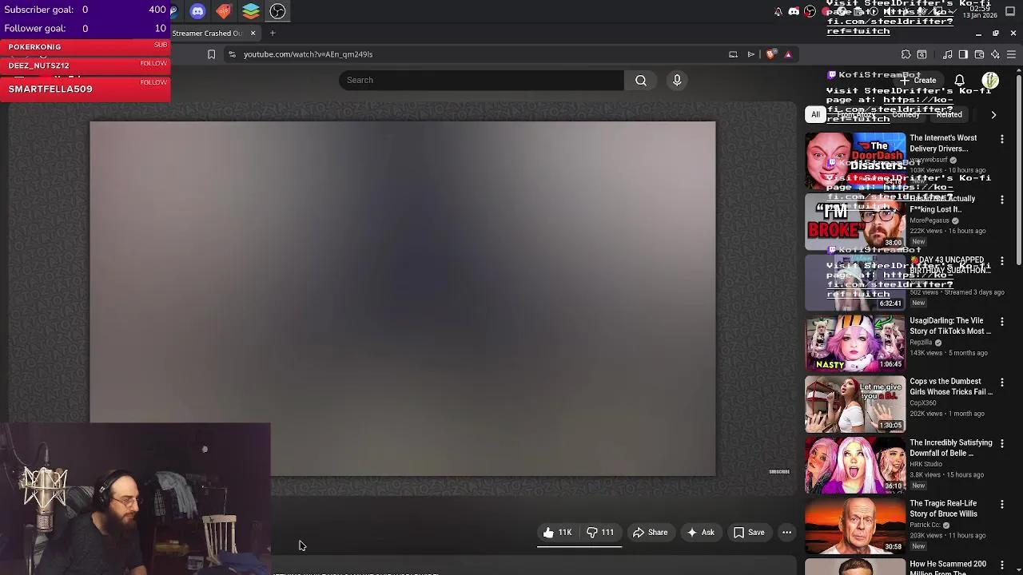This screenshot has width=1023, height=575.
Task: Open the YouTube account avatar menu
Action: click(990, 80)
